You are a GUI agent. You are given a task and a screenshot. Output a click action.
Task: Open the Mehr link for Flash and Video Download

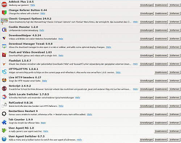61,55
